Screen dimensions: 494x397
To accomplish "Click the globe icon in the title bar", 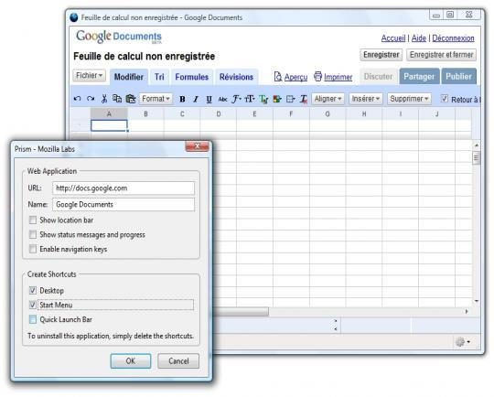I will [x=74, y=17].
